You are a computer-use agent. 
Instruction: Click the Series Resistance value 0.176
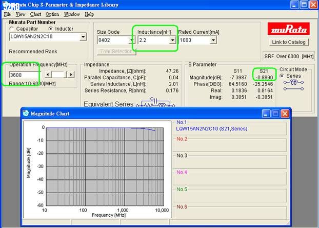coord(172,90)
